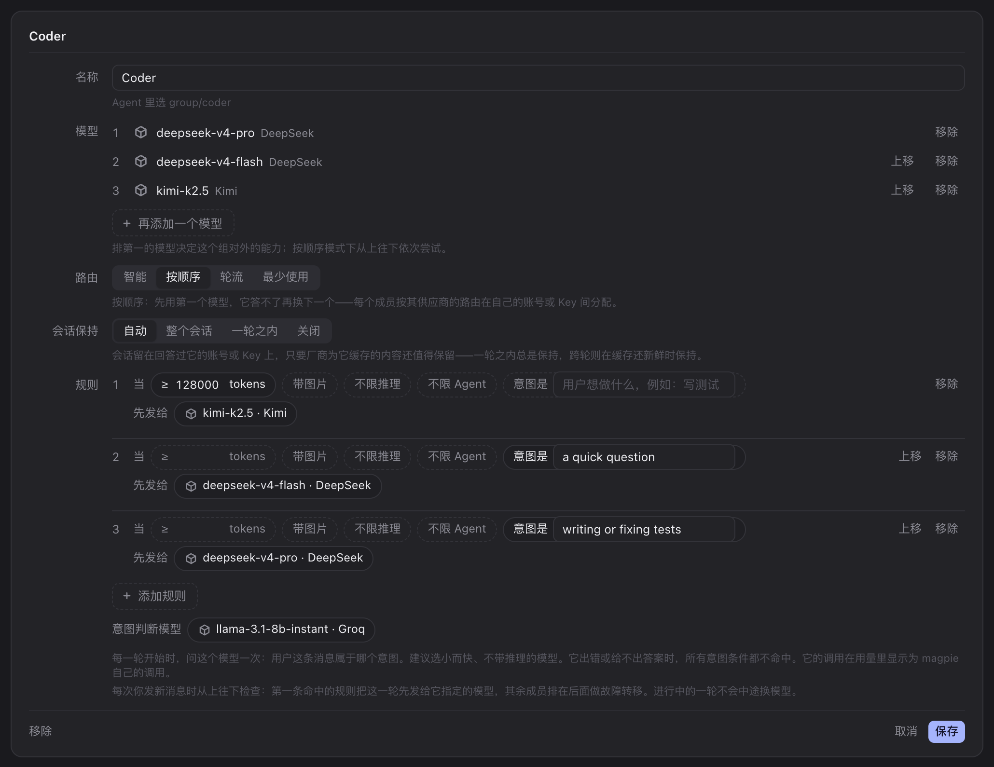Click the 名称 input field containing Coder

pyautogui.click(x=538, y=78)
